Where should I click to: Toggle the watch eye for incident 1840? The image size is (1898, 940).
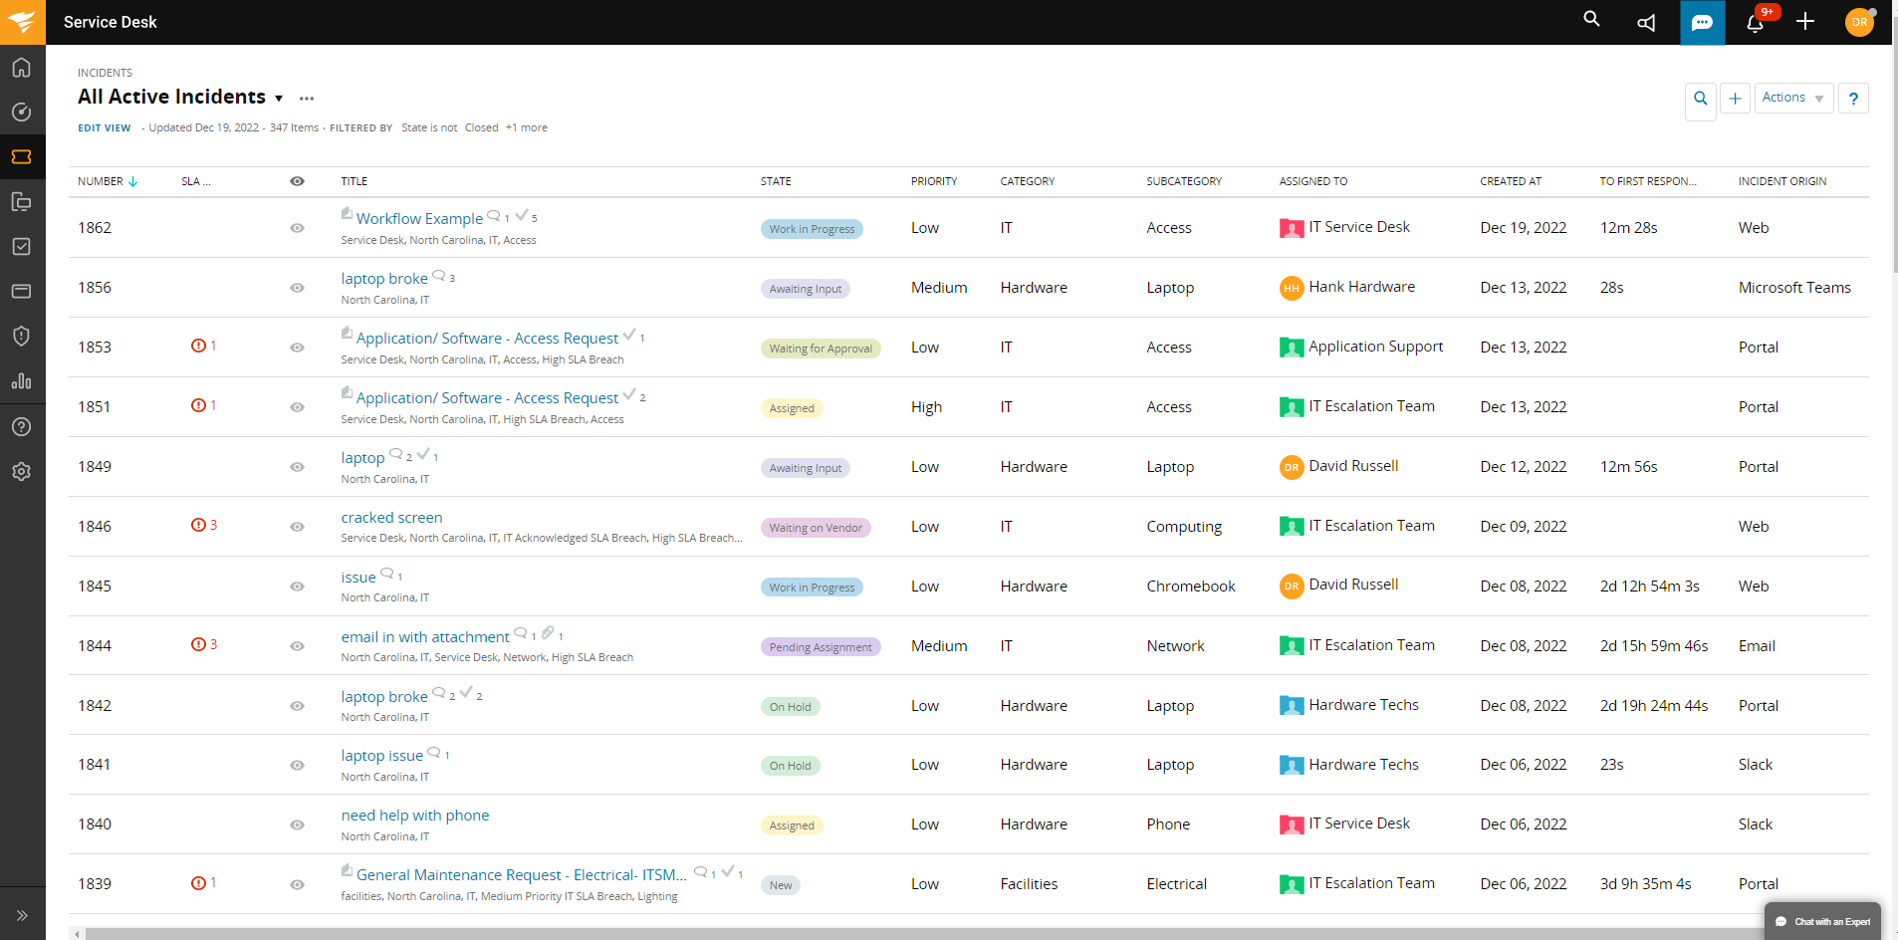click(297, 824)
